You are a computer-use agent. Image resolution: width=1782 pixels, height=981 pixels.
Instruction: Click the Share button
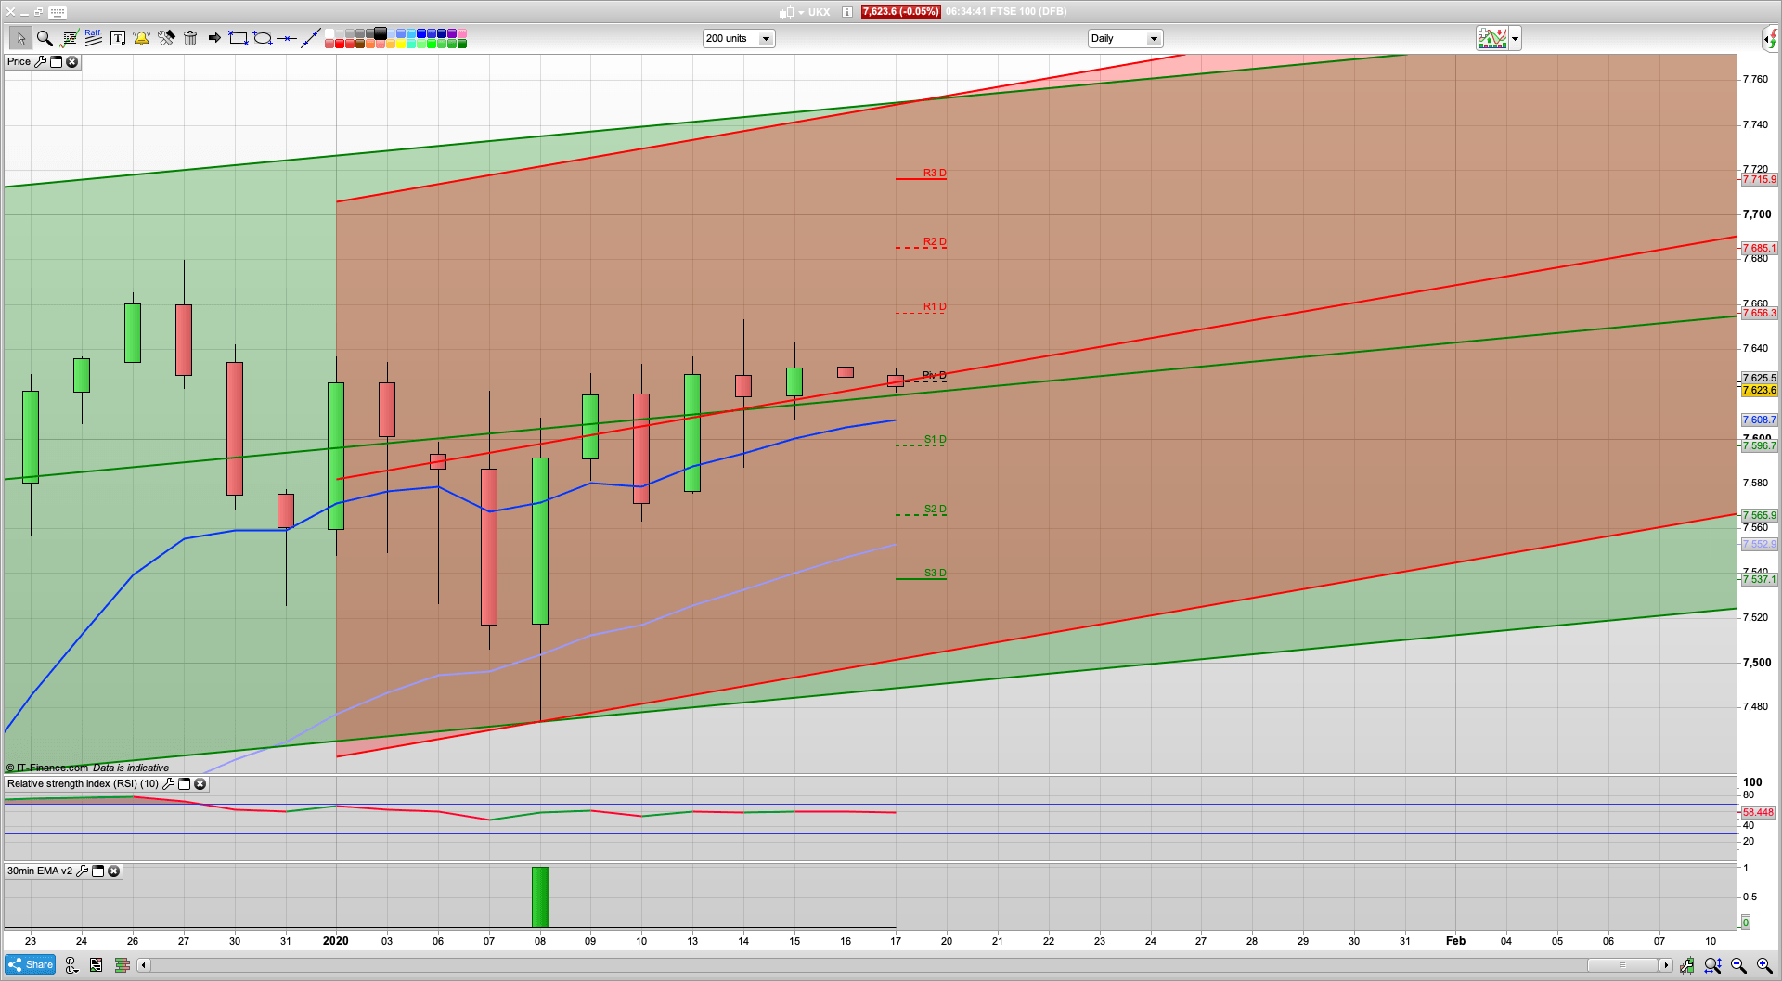[31, 965]
